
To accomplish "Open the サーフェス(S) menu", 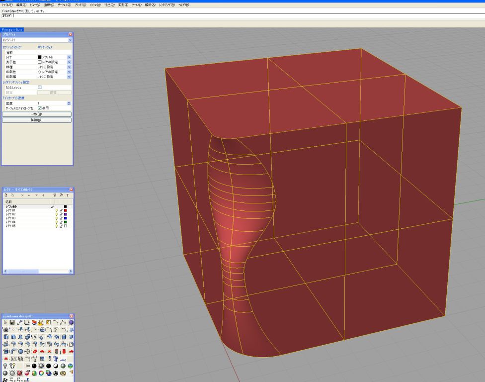I will 64,4.
